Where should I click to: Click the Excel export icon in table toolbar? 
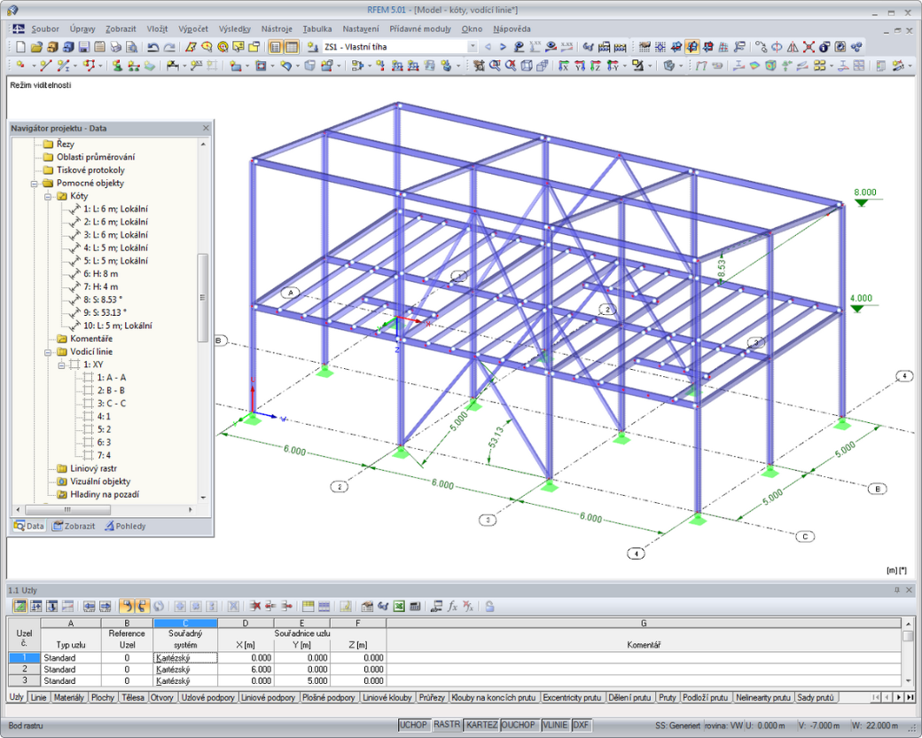pos(399,606)
